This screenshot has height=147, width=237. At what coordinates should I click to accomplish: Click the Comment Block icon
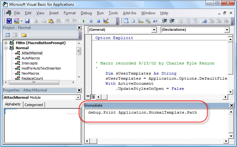[x=188, y=21]
